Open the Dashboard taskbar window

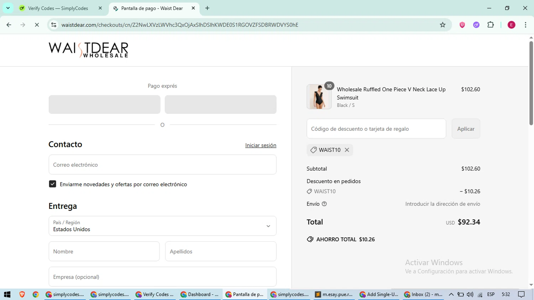[200, 294]
